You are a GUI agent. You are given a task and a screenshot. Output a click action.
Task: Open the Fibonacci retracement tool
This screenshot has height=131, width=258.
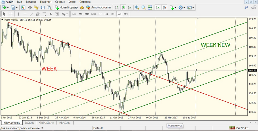pyautogui.click(x=44, y=14)
